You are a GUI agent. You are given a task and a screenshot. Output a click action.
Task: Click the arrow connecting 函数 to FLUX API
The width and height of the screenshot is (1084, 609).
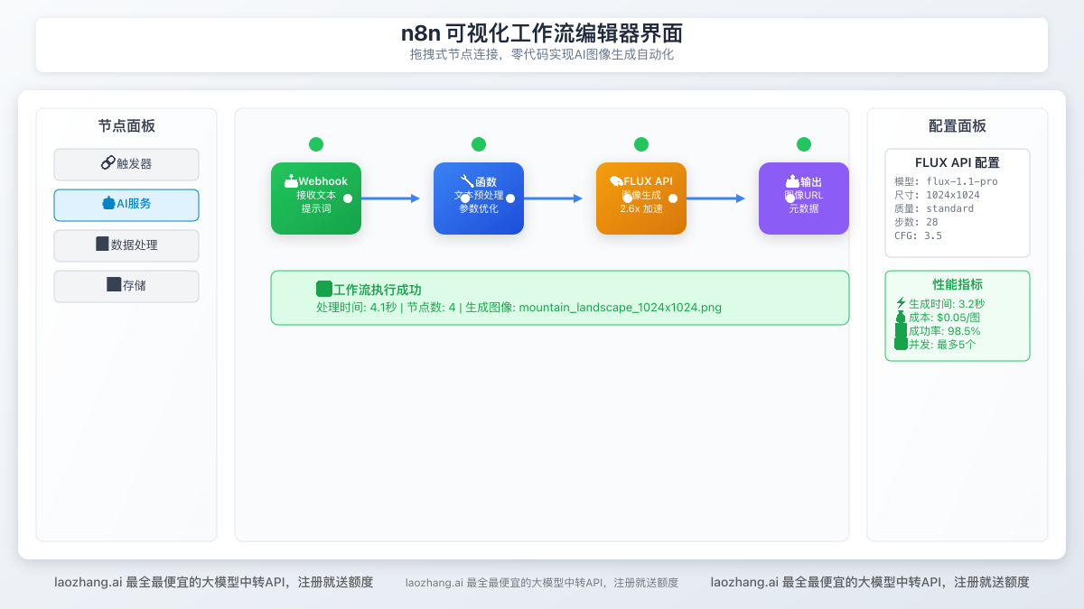point(553,198)
